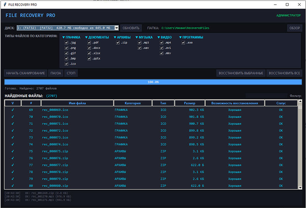
Task: Toggle checkmark for row 69 rec_000069.ico
Action: point(13,110)
